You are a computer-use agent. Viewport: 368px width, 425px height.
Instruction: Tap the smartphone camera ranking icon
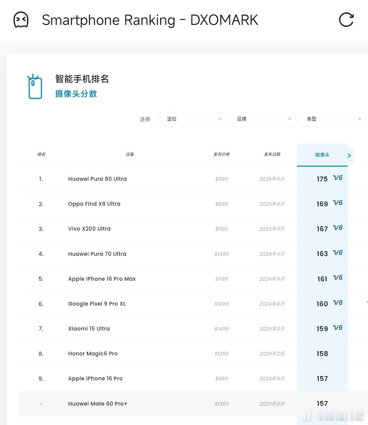(x=35, y=87)
